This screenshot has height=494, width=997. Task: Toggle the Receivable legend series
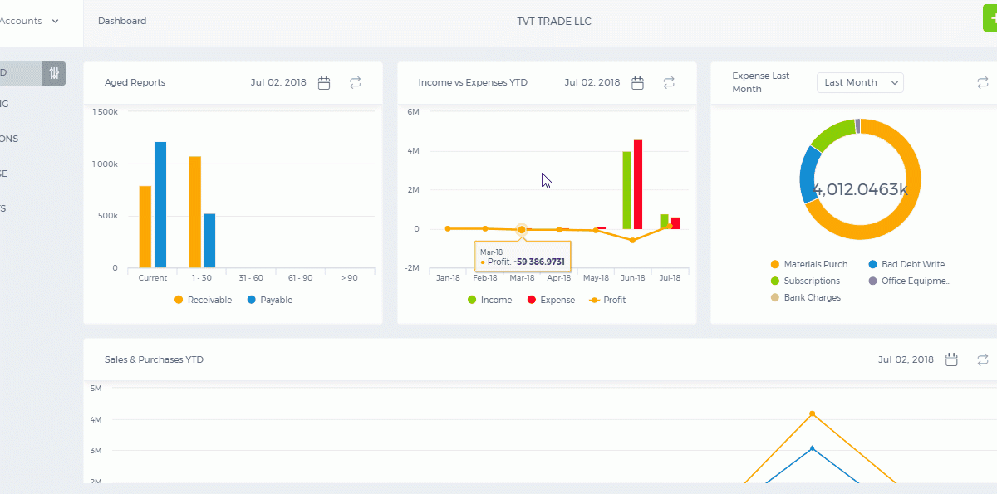coord(203,300)
